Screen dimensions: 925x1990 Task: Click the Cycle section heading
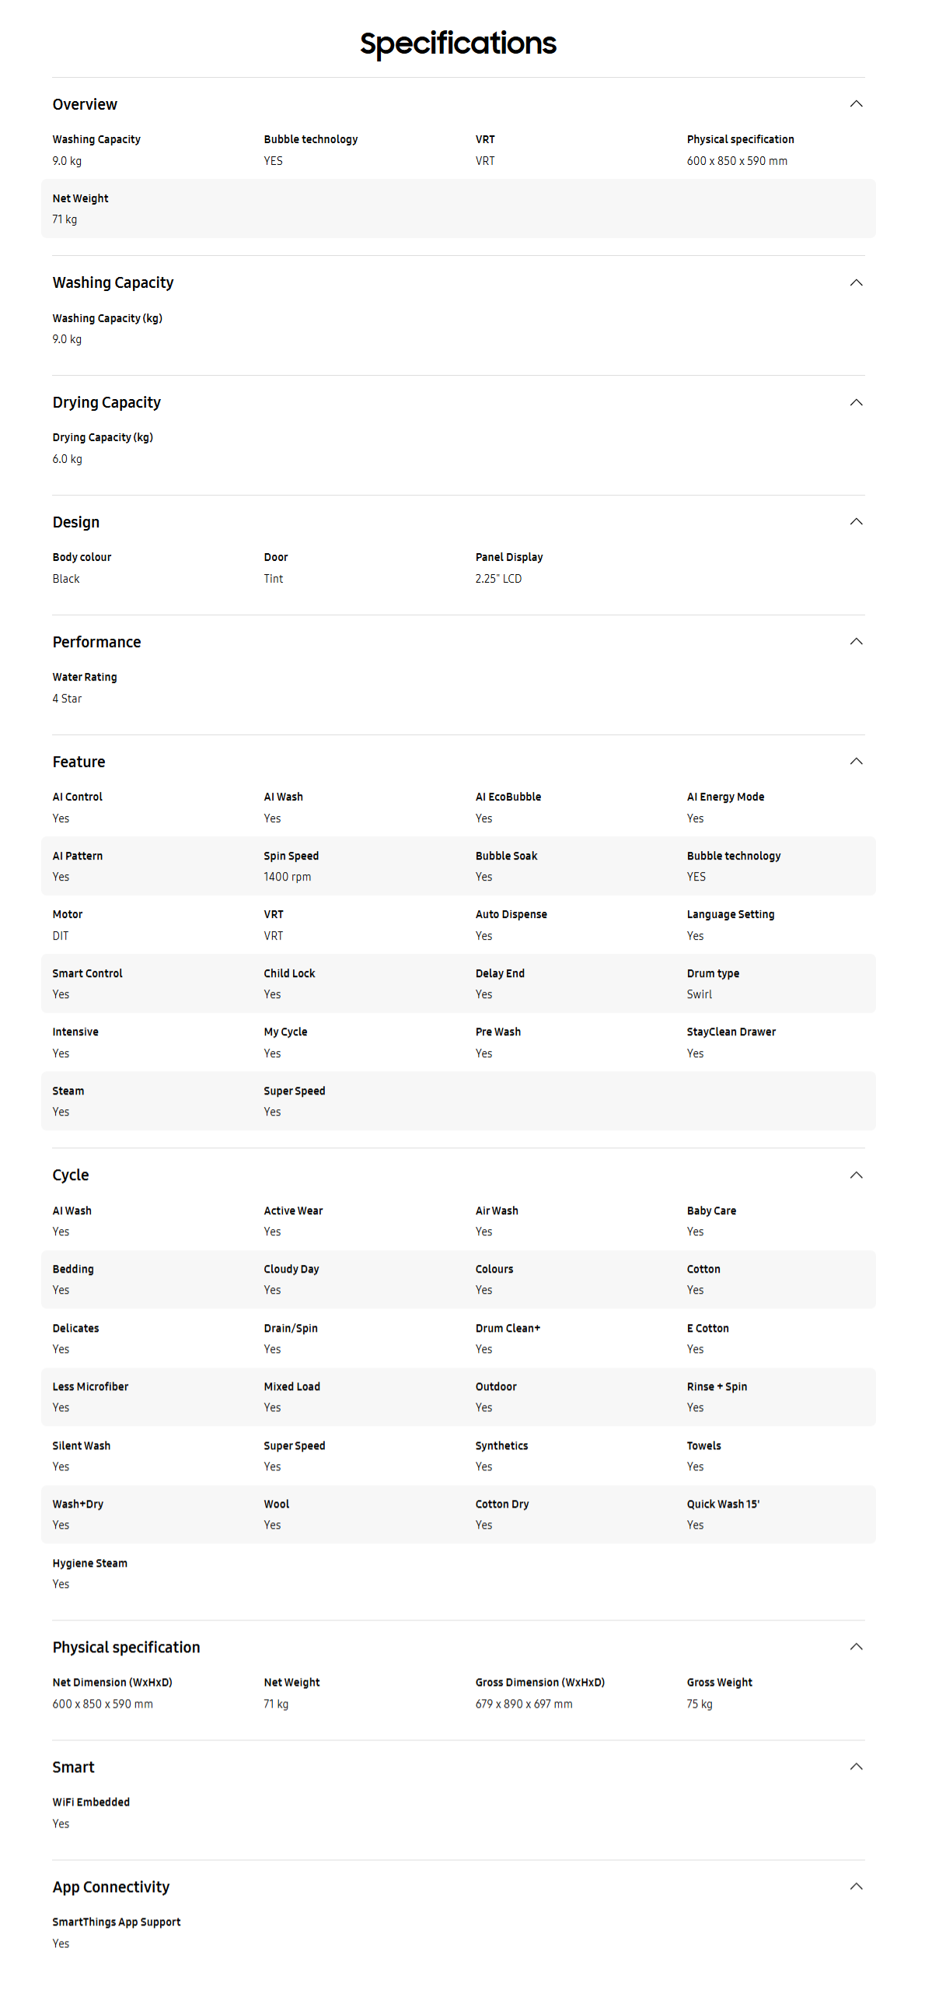click(x=71, y=1175)
